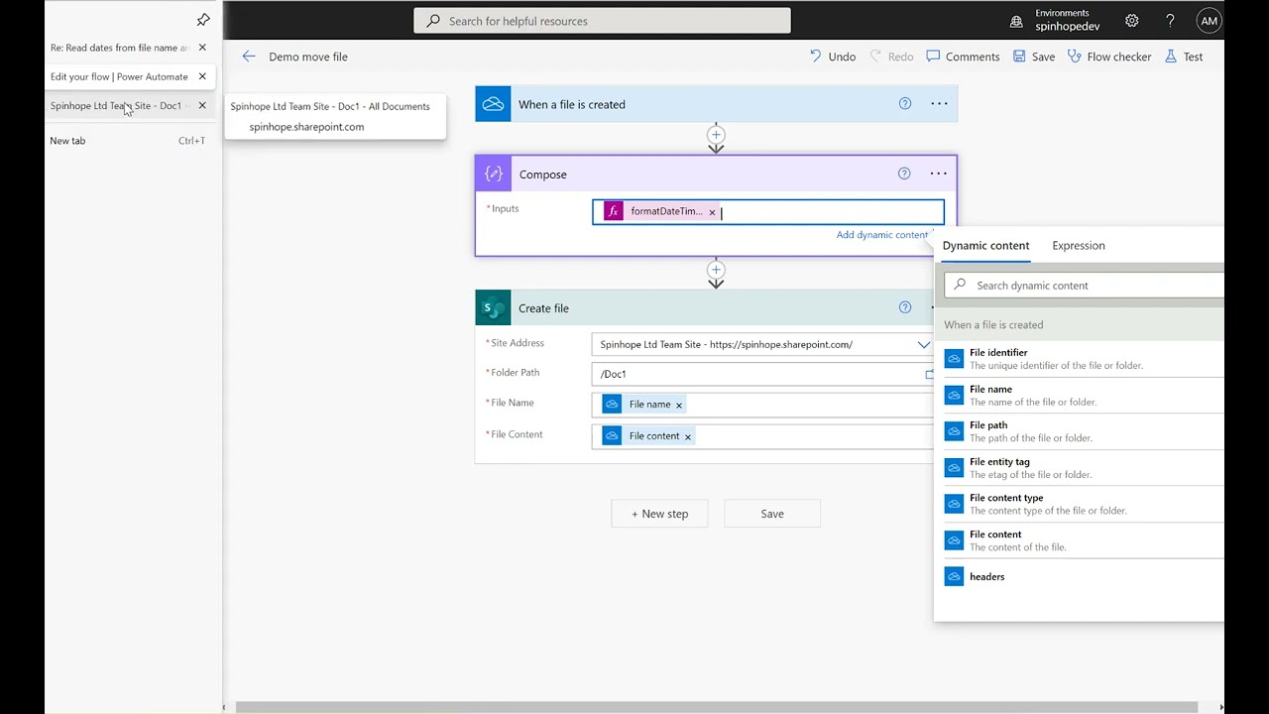Show help for the Compose action

pyautogui.click(x=904, y=174)
